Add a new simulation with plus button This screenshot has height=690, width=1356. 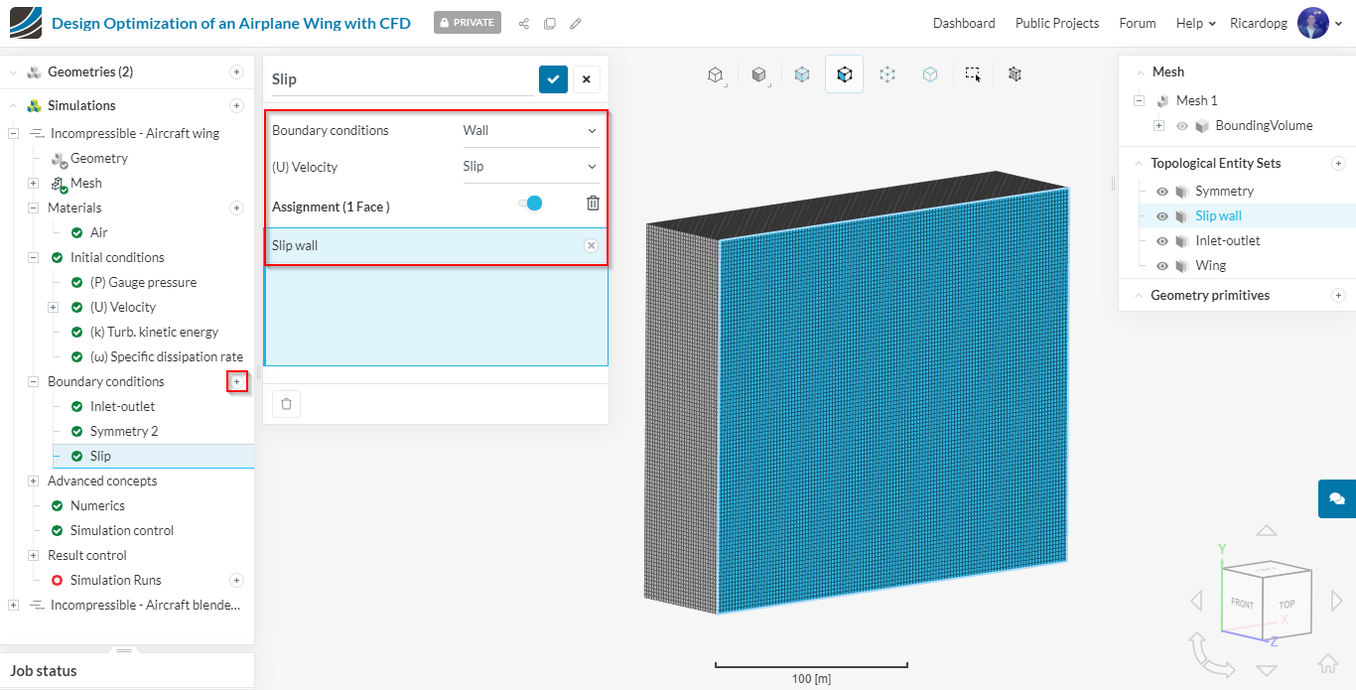(236, 105)
